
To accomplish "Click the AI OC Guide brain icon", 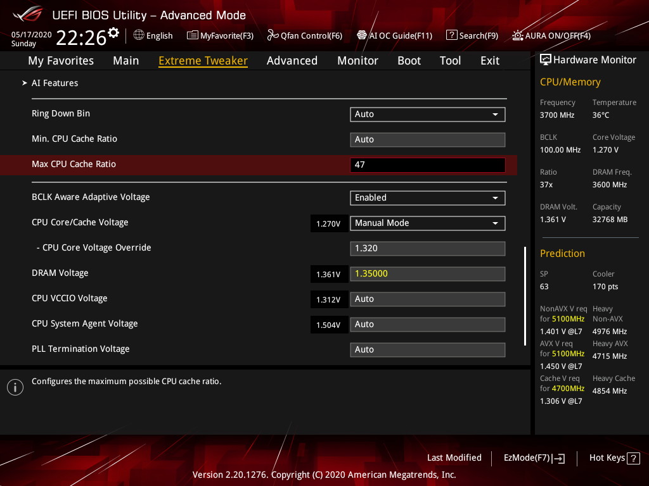I will tap(362, 35).
